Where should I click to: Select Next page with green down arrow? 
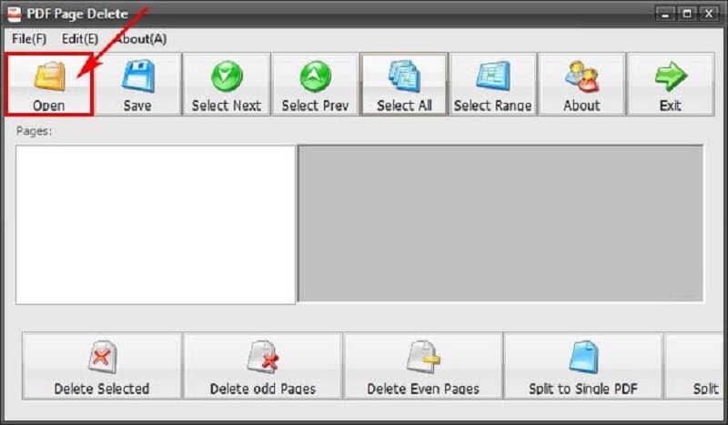[227, 84]
